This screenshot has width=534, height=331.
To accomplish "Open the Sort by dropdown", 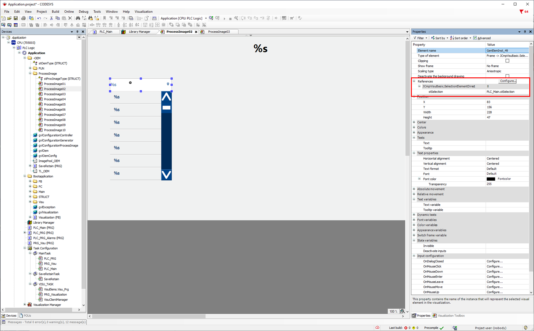I will click(440, 38).
